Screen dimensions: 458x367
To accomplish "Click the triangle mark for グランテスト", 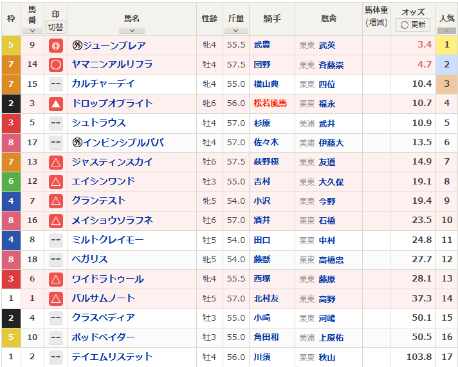I will tap(56, 201).
